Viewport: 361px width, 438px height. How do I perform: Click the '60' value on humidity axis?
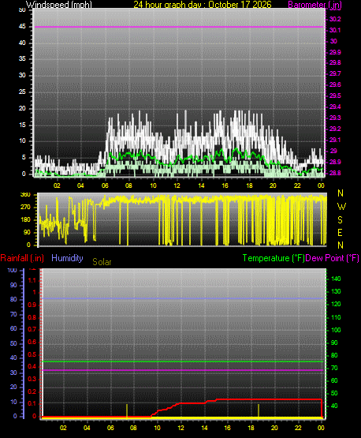[x=13, y=329]
